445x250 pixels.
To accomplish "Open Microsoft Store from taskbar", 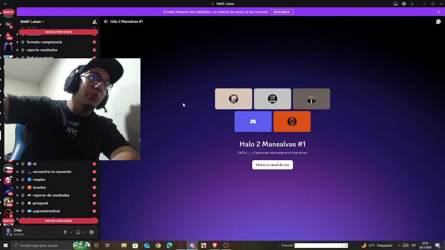I will (x=135, y=245).
